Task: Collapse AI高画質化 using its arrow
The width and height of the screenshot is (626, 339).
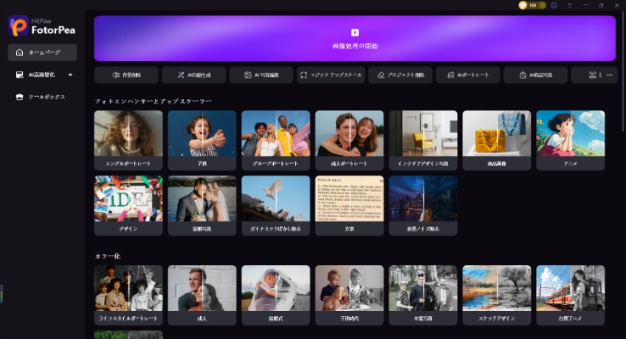Action: tap(70, 75)
